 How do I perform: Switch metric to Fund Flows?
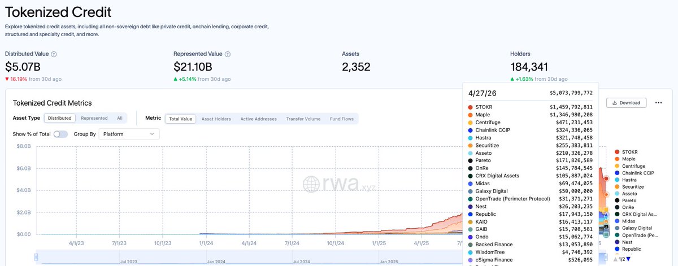point(341,119)
